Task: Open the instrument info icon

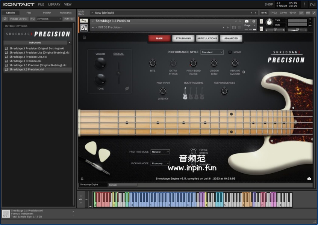Action: 254,21
